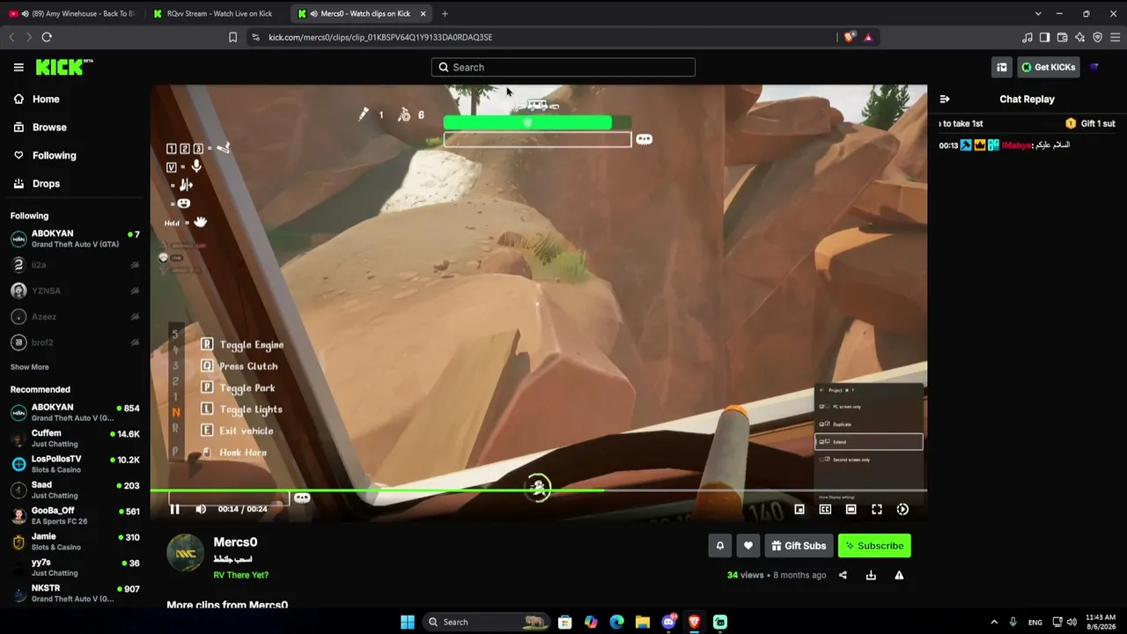Open the ii2a followed channel
This screenshot has height=634, width=1127.
(x=75, y=265)
